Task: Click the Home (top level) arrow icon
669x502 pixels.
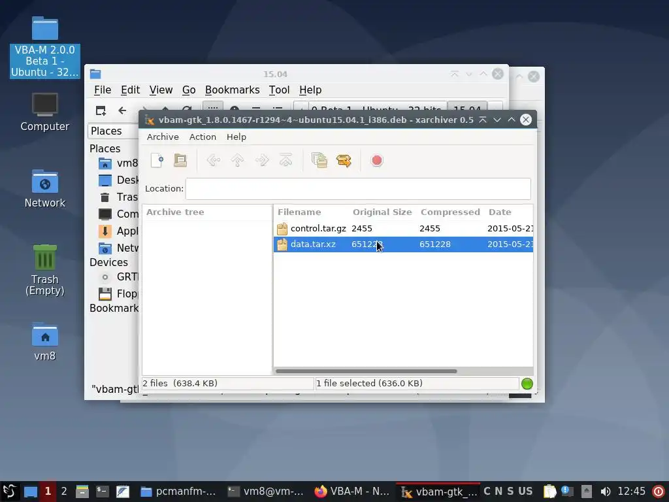Action: (x=286, y=161)
